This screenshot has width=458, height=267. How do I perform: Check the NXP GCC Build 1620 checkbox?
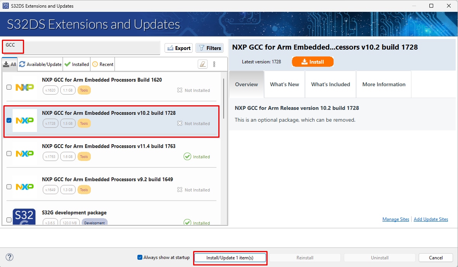tap(9, 87)
